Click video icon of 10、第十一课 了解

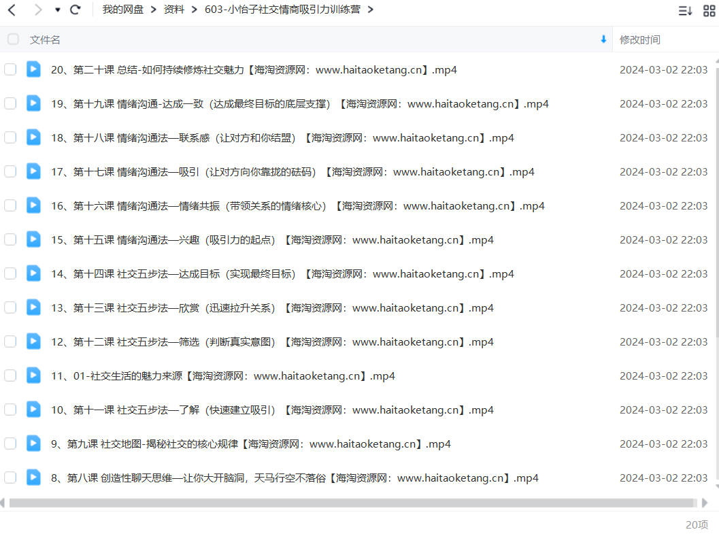click(33, 410)
